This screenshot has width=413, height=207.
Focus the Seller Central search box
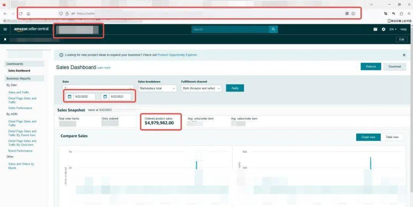tap(231, 29)
